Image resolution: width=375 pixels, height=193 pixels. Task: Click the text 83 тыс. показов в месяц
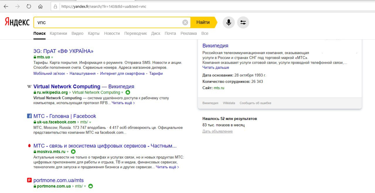click(224, 125)
